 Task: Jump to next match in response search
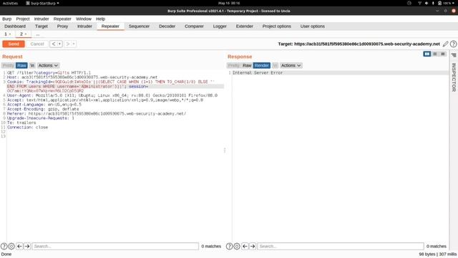click(x=253, y=247)
